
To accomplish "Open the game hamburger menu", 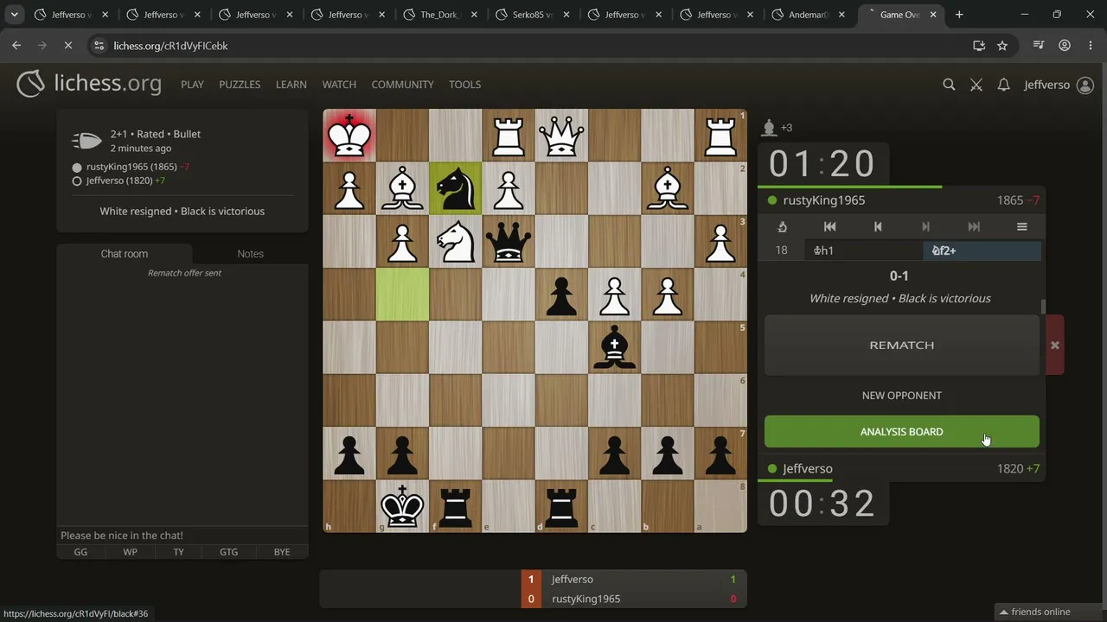I will click(1022, 226).
